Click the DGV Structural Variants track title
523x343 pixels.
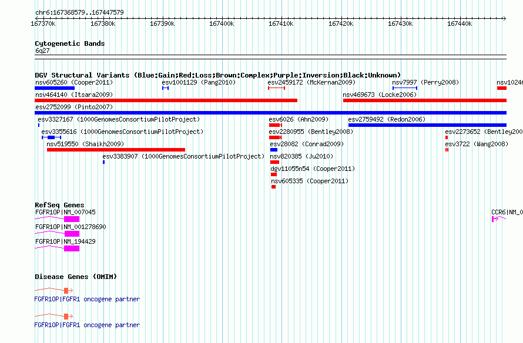[217, 75]
